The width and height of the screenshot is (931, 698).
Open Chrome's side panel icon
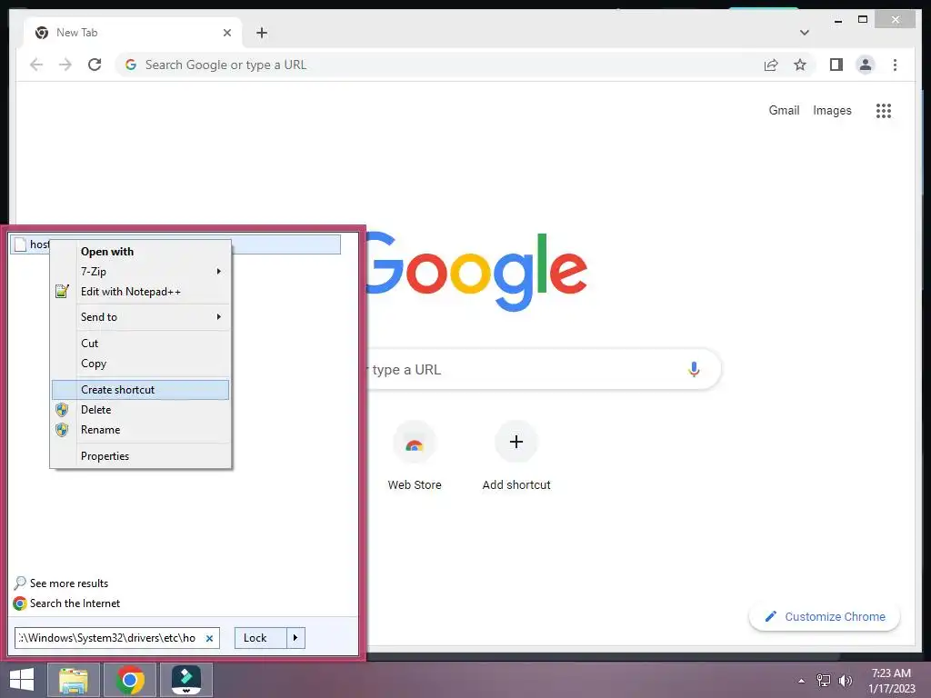tap(836, 65)
